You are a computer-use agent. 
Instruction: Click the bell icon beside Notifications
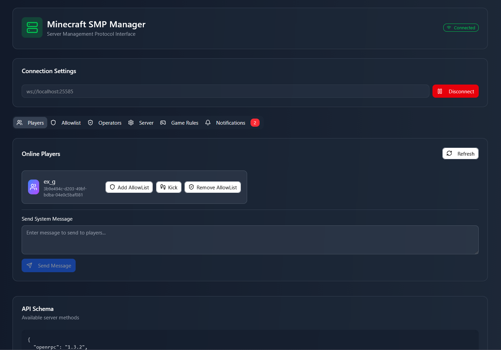point(208,123)
